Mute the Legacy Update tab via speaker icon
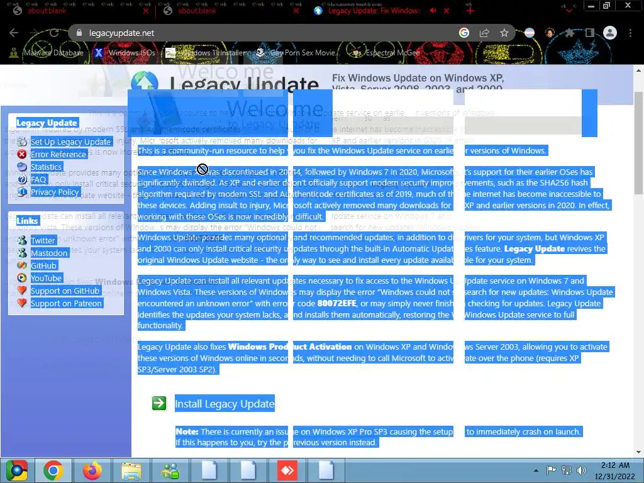This screenshot has width=644, height=483. [x=433, y=11]
